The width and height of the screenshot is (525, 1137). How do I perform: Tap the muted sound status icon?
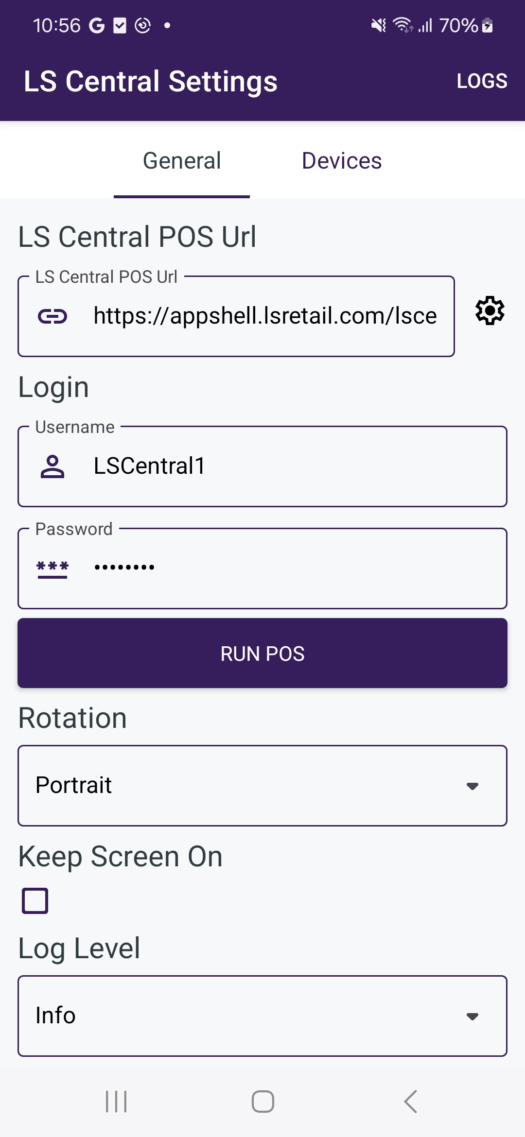coord(378,26)
